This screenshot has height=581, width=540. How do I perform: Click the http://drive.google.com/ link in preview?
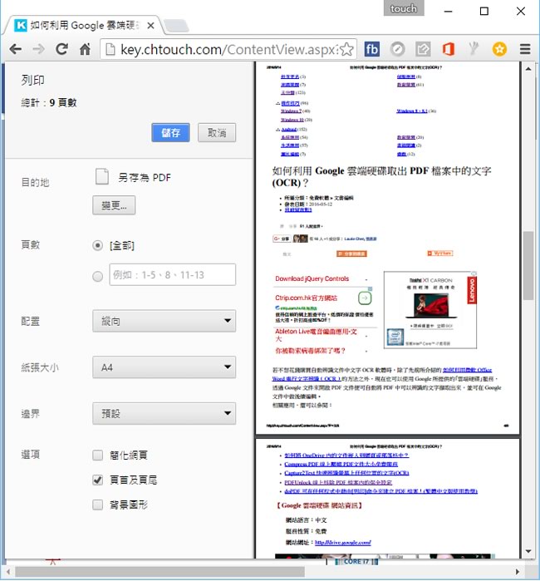(342, 543)
